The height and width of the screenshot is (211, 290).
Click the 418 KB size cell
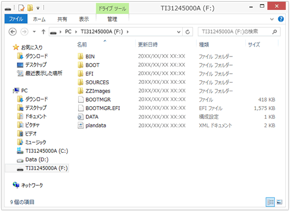(267, 99)
